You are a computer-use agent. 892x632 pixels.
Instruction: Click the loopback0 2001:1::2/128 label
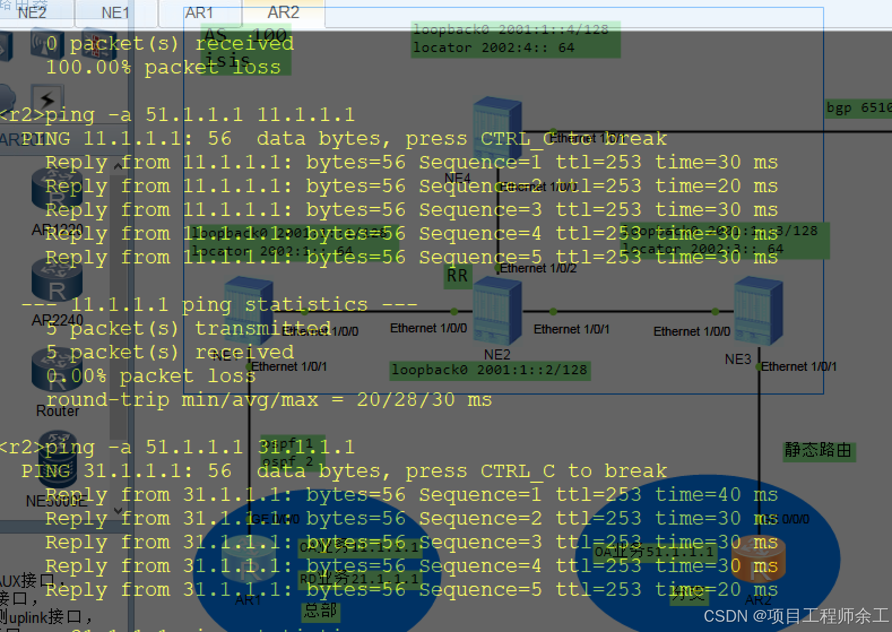pyautogui.click(x=490, y=370)
